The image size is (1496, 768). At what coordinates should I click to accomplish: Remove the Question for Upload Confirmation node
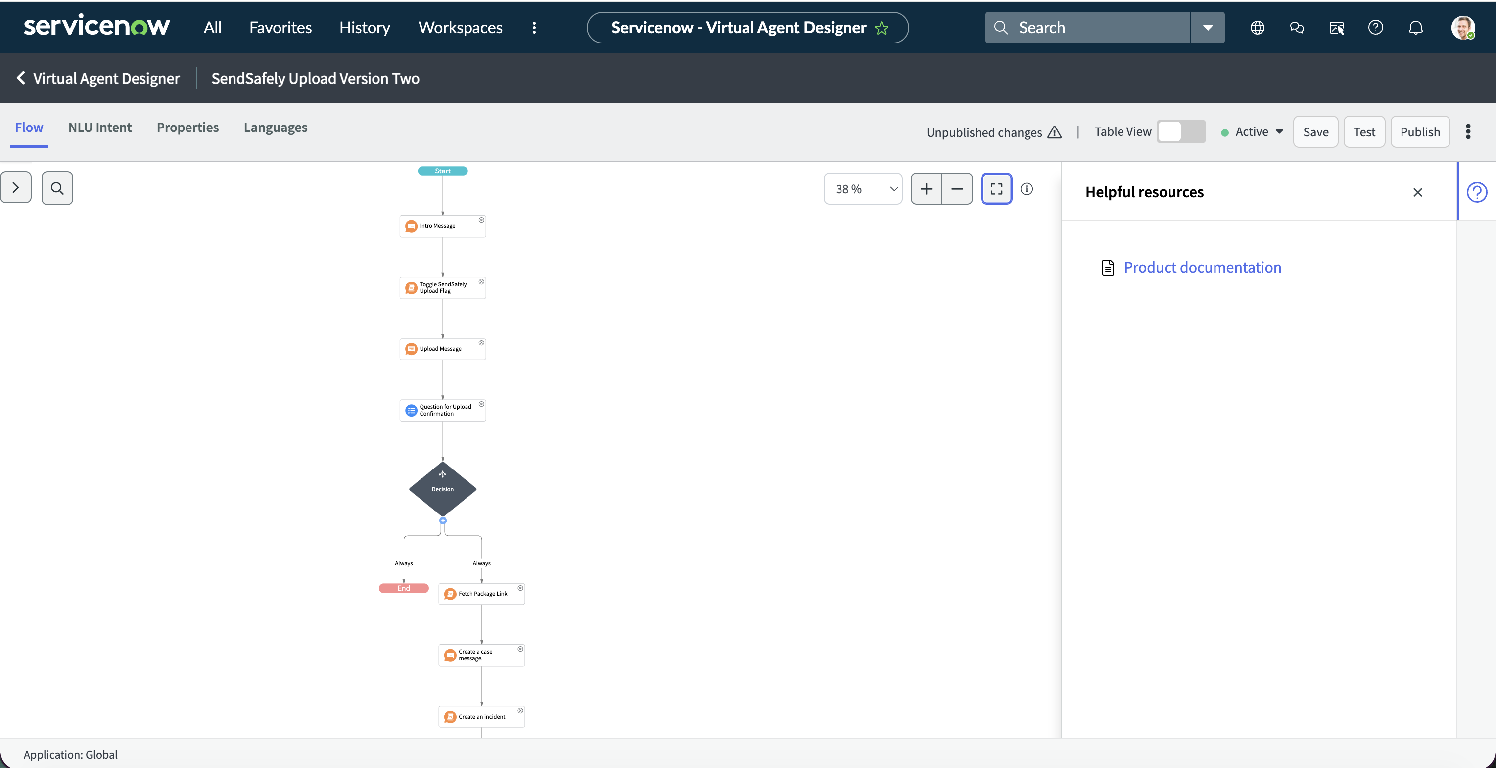pyautogui.click(x=481, y=404)
